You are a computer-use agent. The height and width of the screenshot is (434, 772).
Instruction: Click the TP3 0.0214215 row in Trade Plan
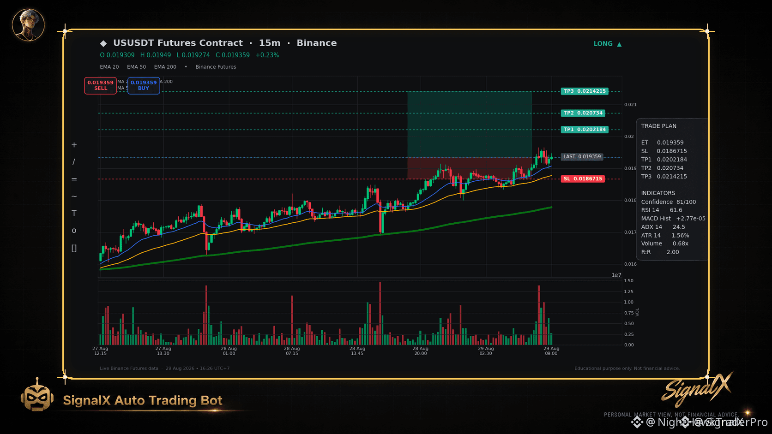pyautogui.click(x=664, y=177)
